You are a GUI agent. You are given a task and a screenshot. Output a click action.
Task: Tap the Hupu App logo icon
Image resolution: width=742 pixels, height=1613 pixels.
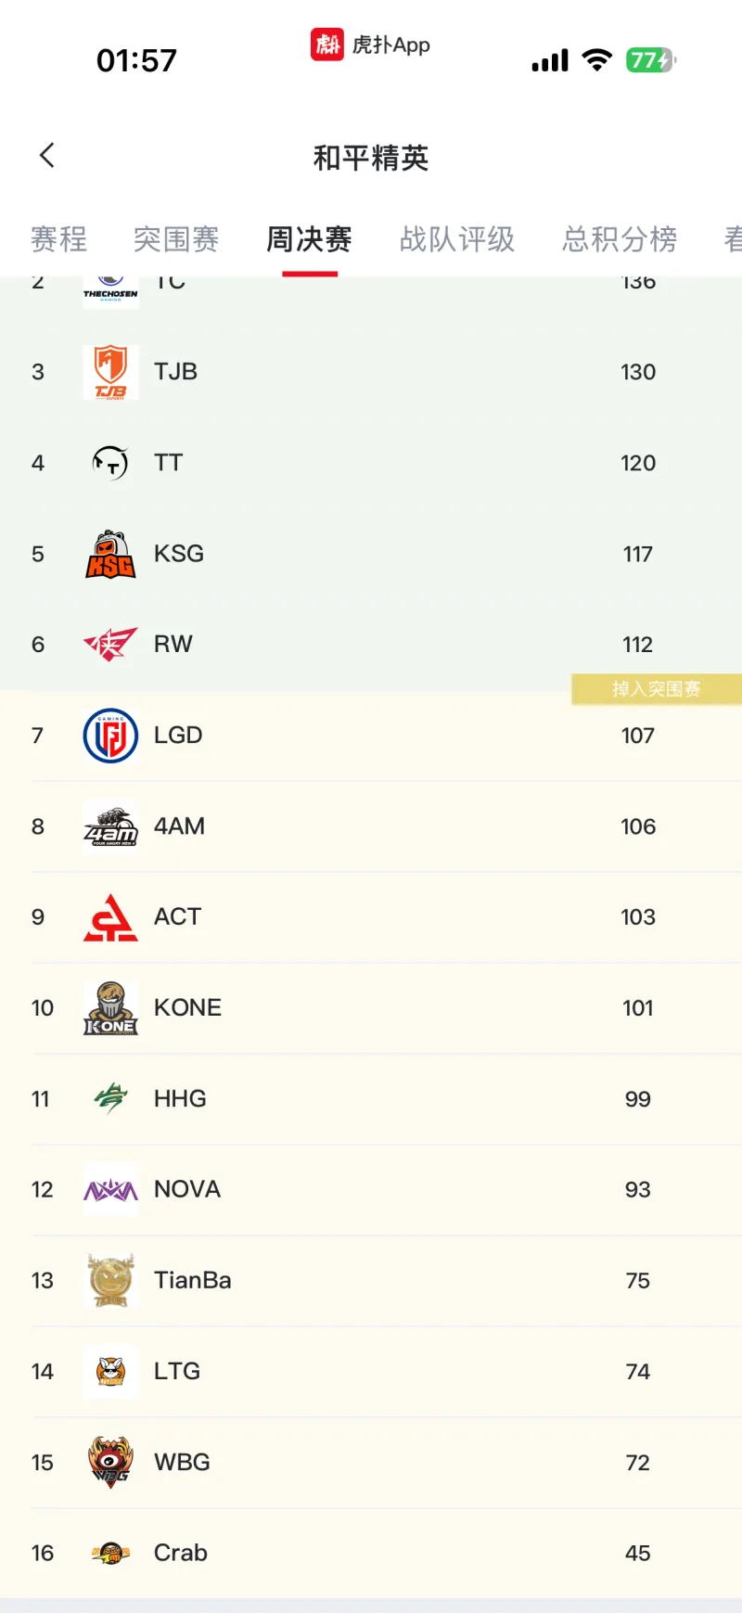click(x=326, y=45)
